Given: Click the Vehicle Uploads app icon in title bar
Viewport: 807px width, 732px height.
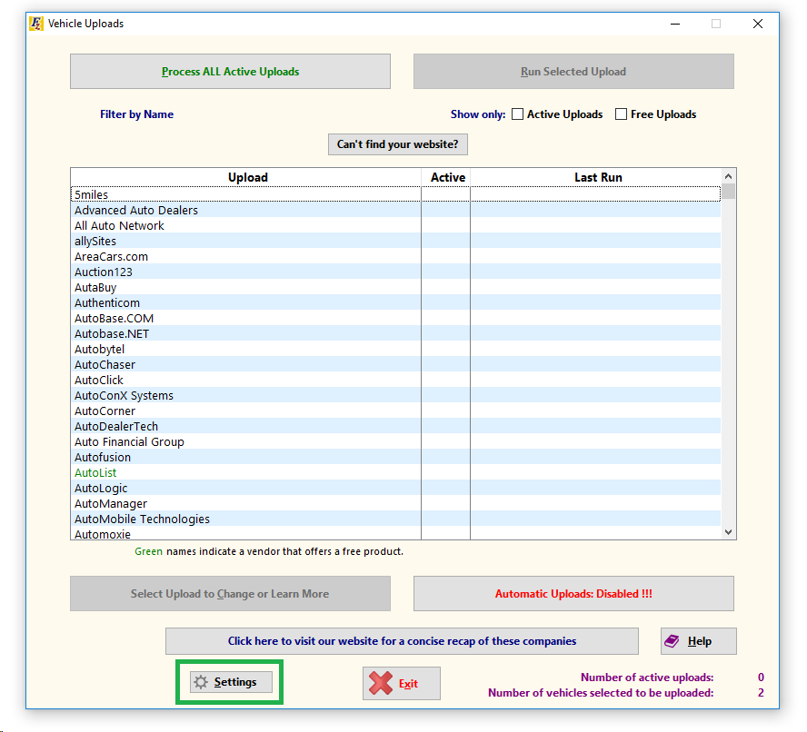Looking at the screenshot, I should (x=36, y=24).
